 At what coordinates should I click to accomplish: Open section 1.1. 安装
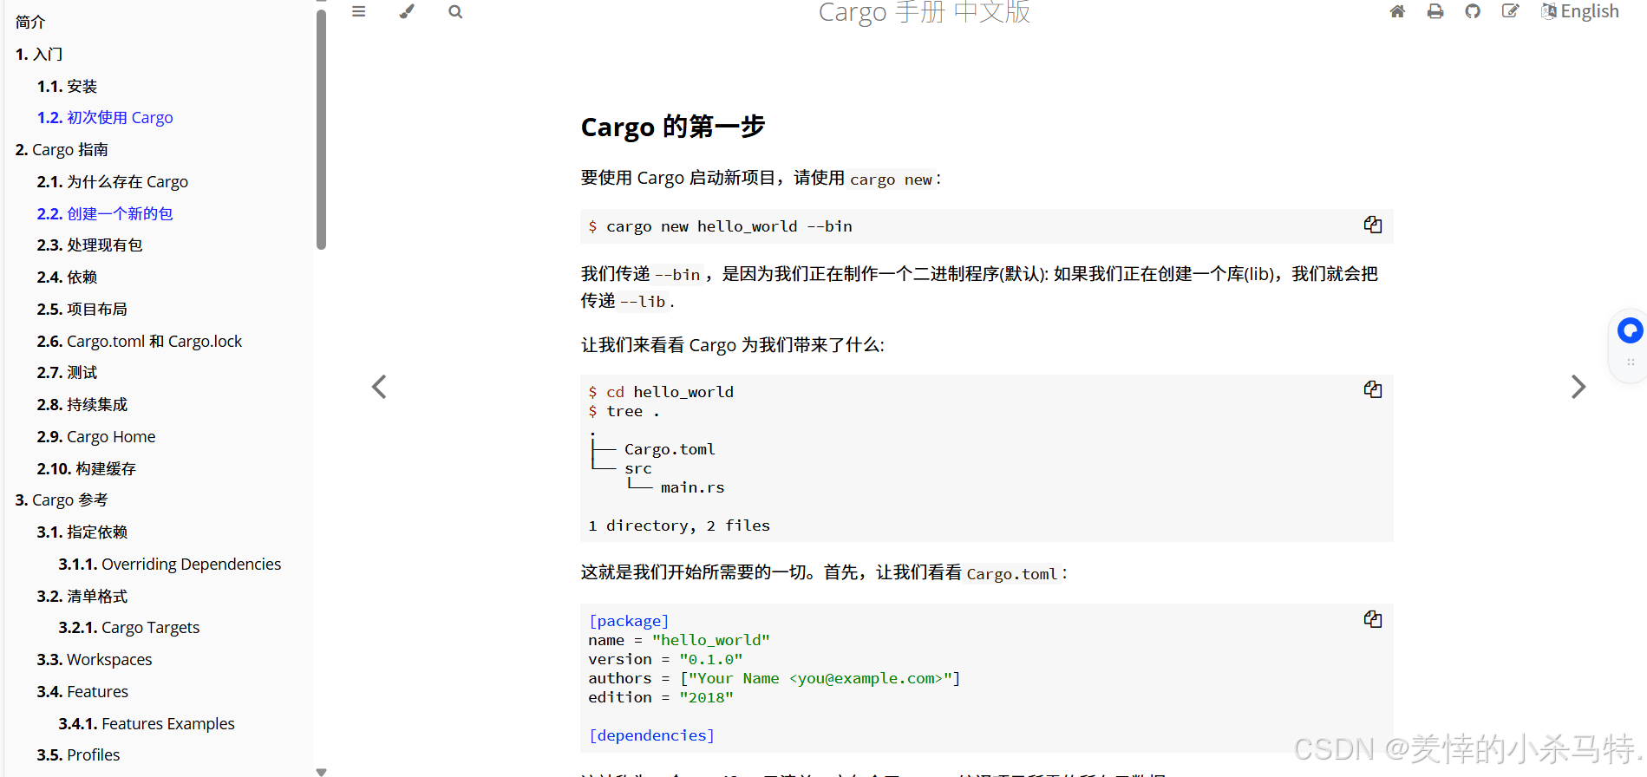pyautogui.click(x=67, y=86)
